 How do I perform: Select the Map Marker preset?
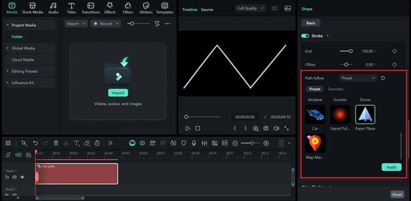(315, 144)
